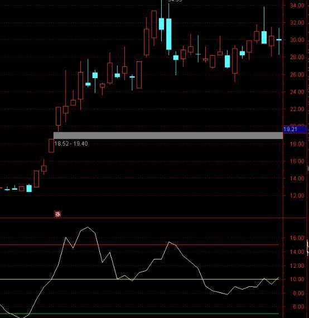Click the 16.00 label on indicator axis

[297, 238]
